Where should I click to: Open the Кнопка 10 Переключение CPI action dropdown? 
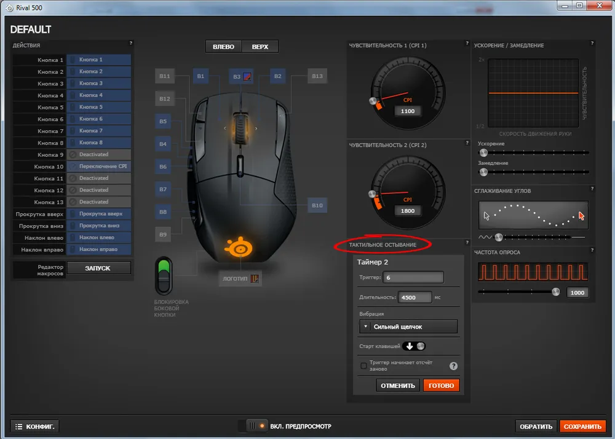point(99,167)
